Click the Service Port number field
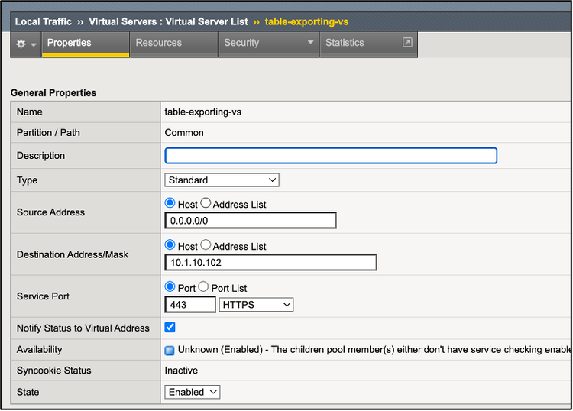The height and width of the screenshot is (411, 573). coord(190,305)
